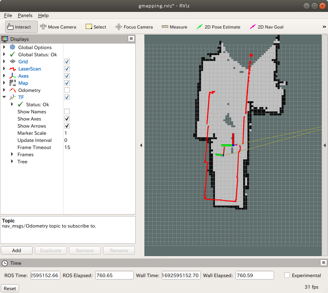Enable the Odometry display checkbox

(67, 90)
